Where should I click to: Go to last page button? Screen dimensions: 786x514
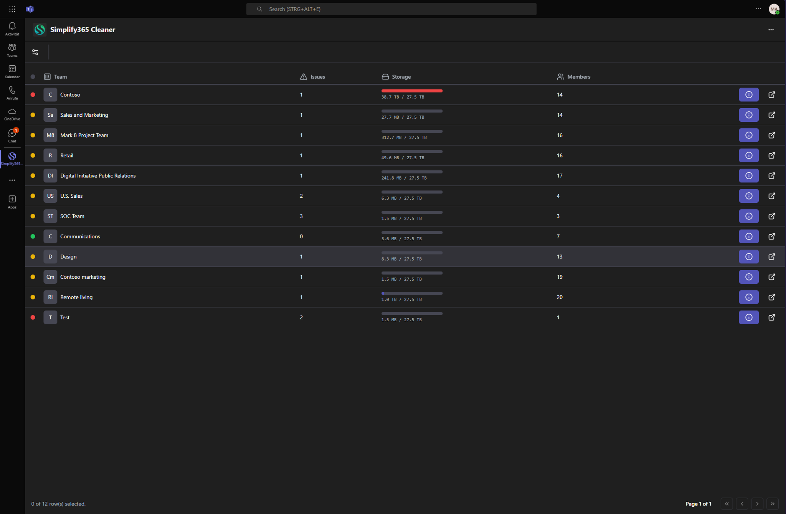point(773,504)
